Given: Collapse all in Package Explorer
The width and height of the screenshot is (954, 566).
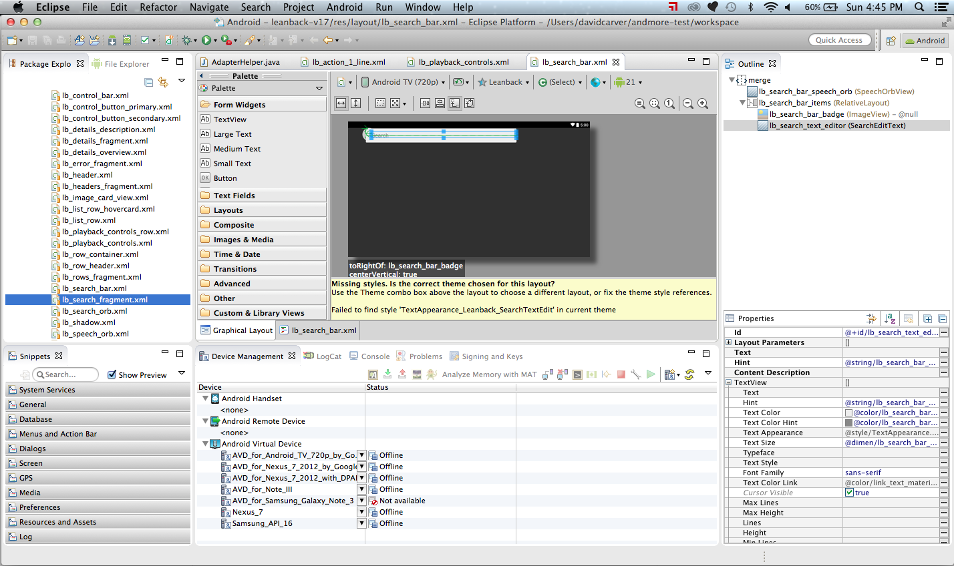Looking at the screenshot, I should (149, 81).
